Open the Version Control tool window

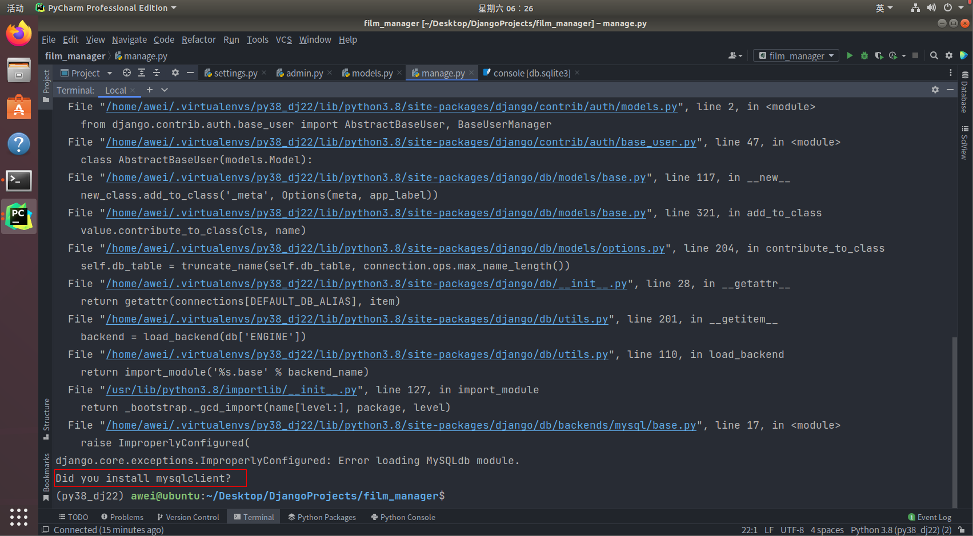188,517
